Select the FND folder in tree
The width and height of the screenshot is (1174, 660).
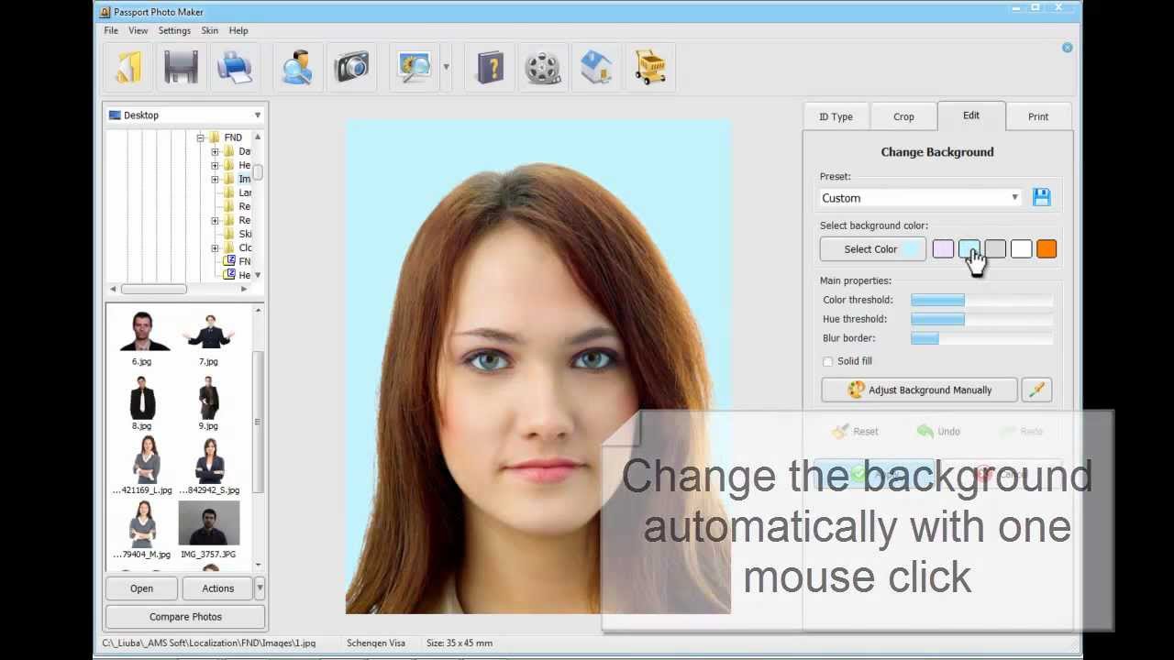[x=227, y=137]
